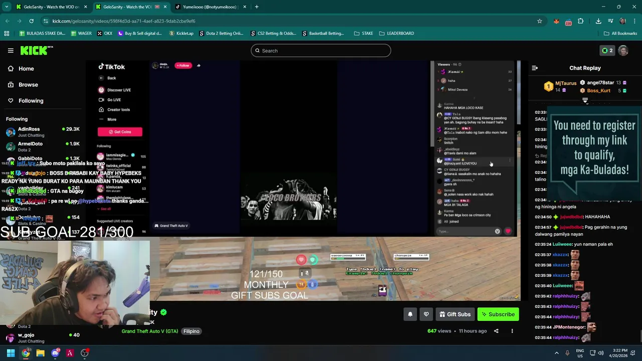Expand the gift leaderboard arrow

click(x=585, y=101)
